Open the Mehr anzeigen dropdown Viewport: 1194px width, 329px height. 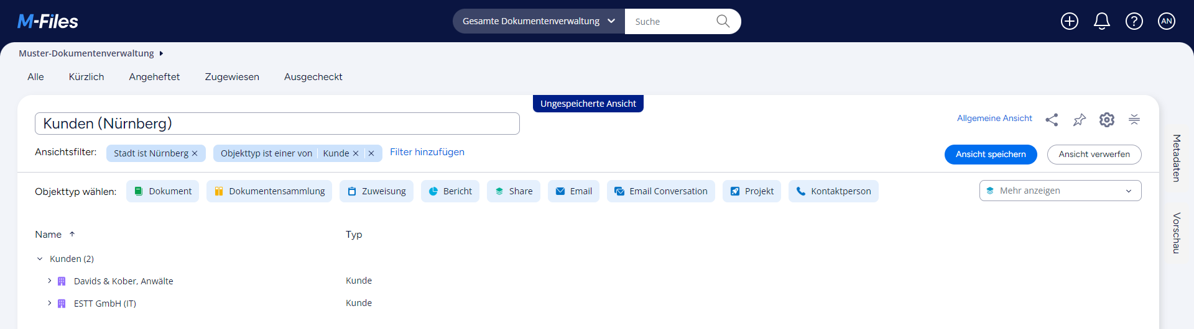tap(1060, 191)
